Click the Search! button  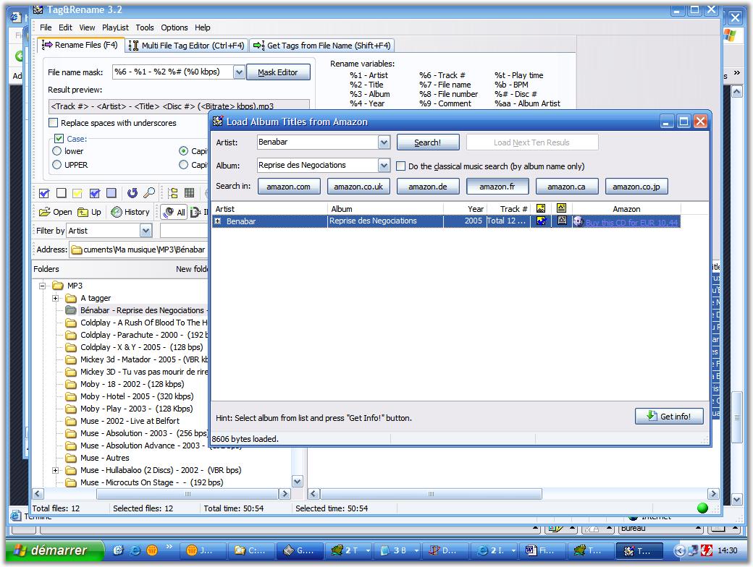[428, 142]
